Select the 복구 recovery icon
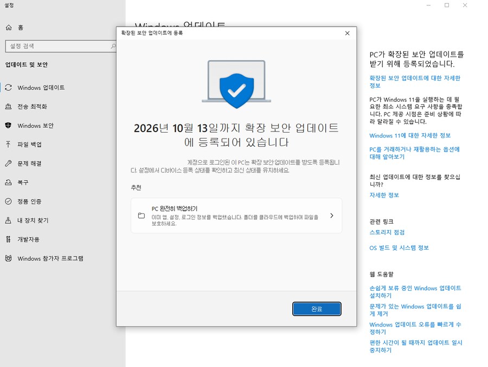The image size is (488, 367). click(x=8, y=182)
